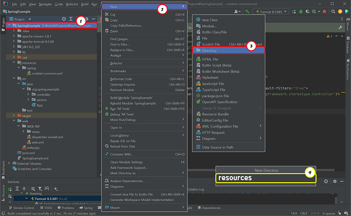Click the read-only lock icon in status bar
Viewport: 351px width, 216px height.
point(340,213)
